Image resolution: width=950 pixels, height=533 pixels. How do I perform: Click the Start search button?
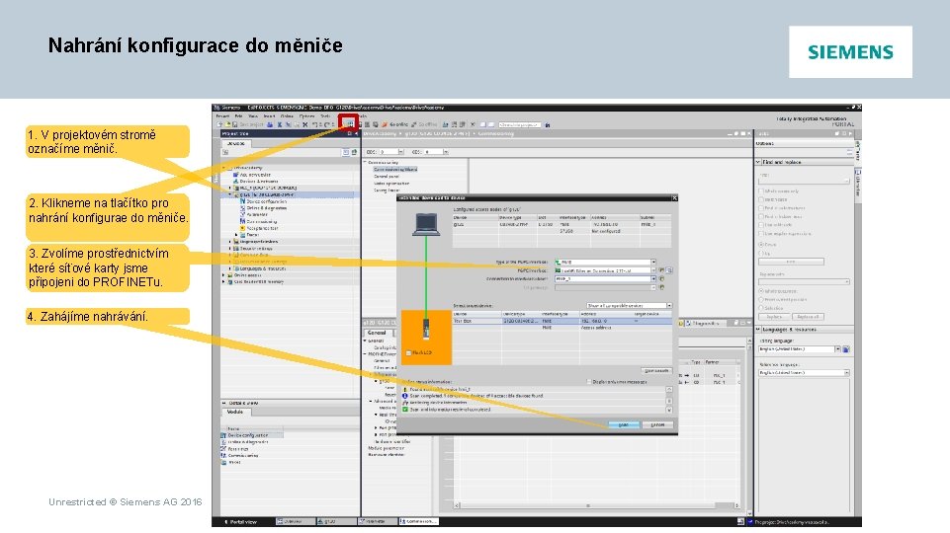point(656,371)
